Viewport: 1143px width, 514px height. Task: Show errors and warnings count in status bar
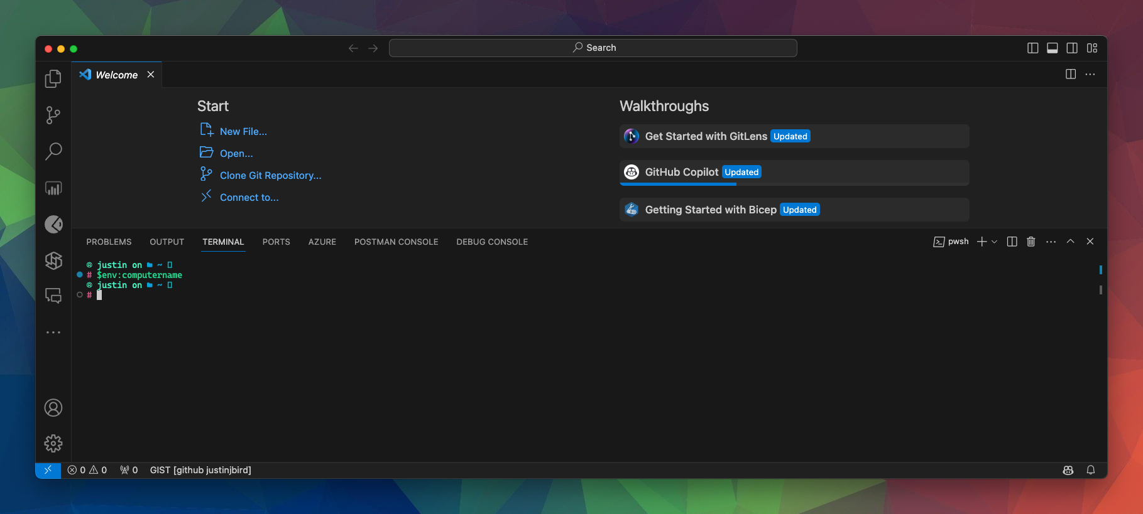pos(87,470)
